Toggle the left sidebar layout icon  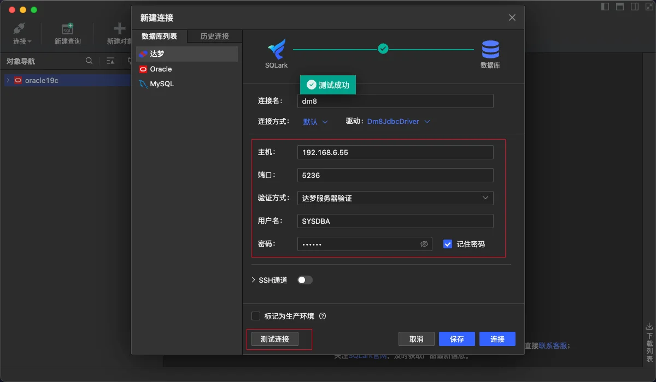tap(605, 7)
